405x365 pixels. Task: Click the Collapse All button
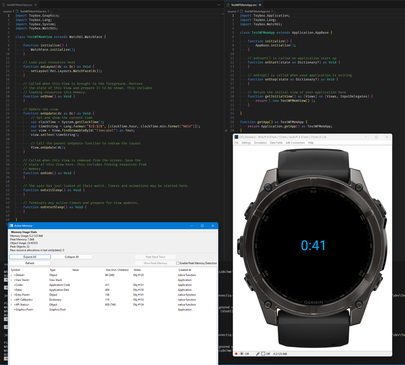tap(72, 257)
